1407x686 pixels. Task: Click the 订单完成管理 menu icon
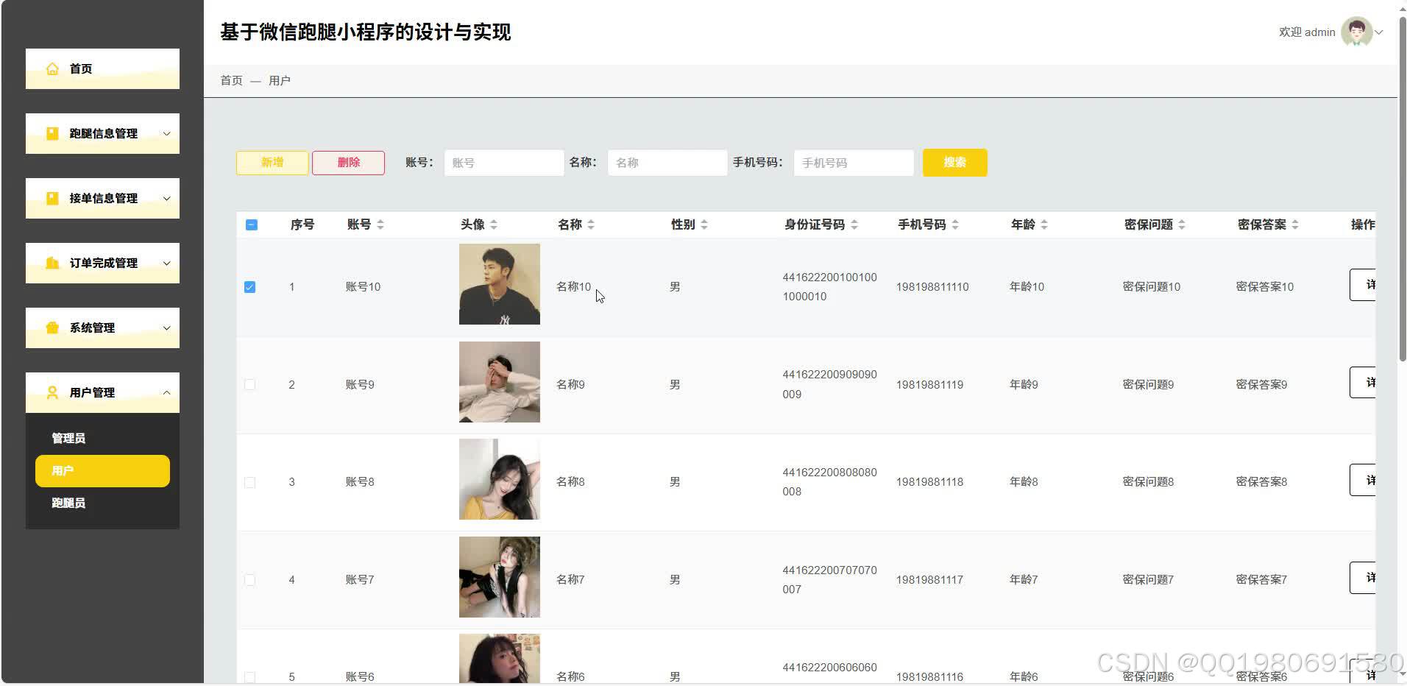pyautogui.click(x=52, y=263)
